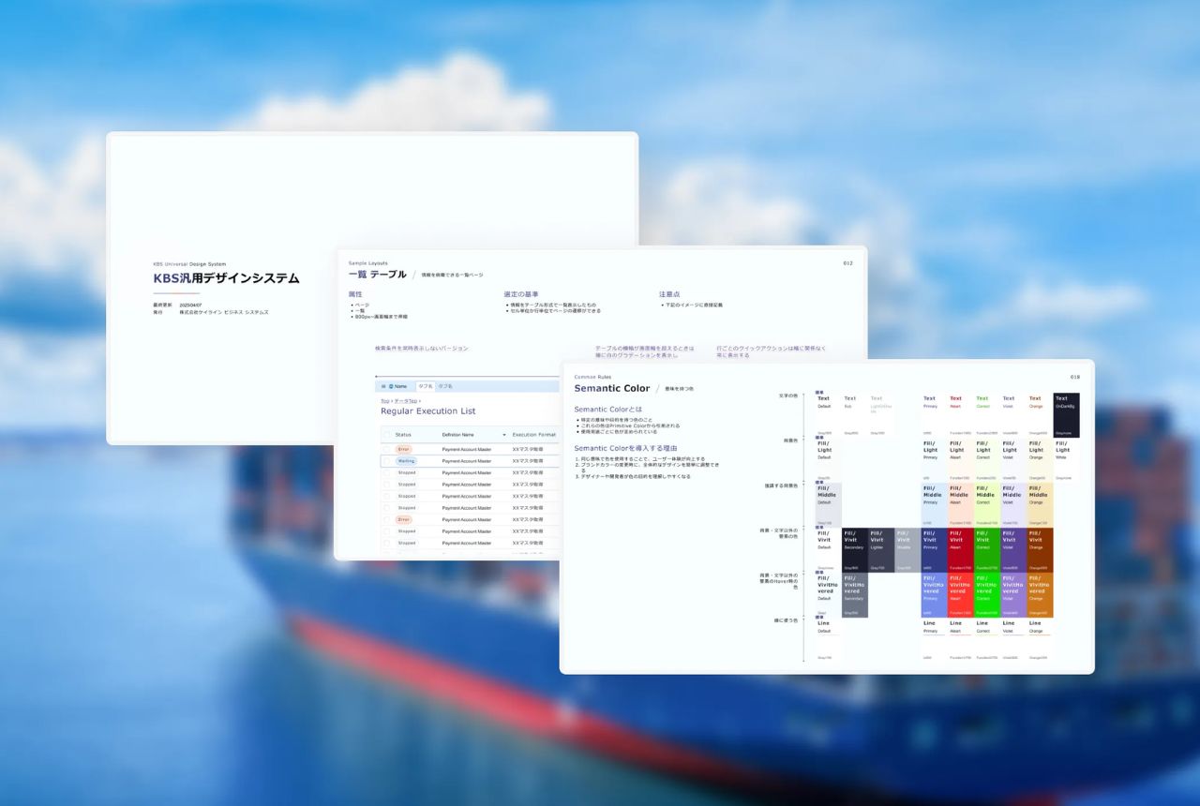Viewport: 1200px width, 806px height.
Task: Click the Waiting status badge
Action: click(x=406, y=461)
